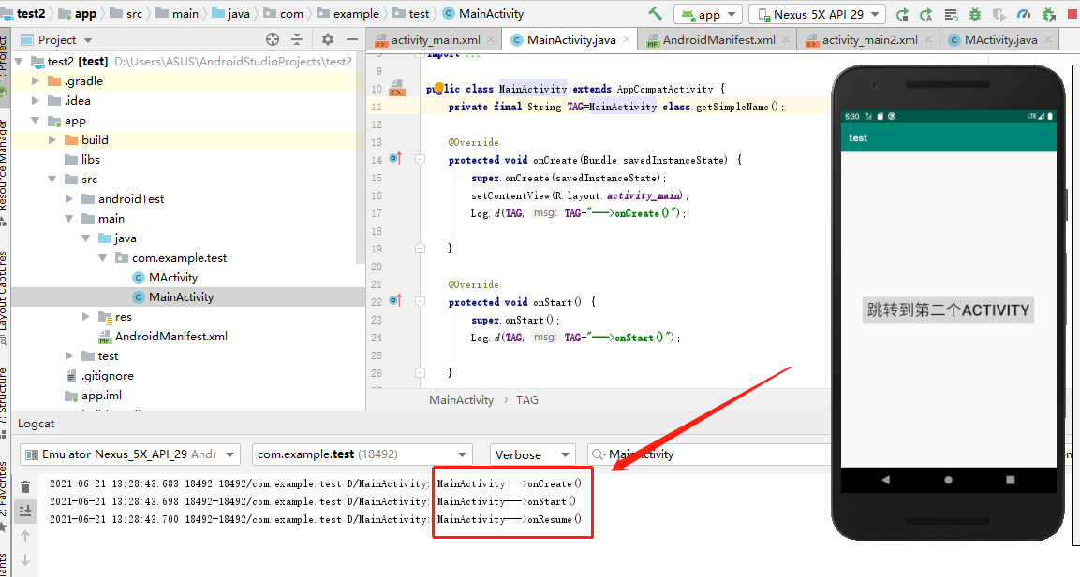1080x577 pixels.
Task: Click the override gutter icon beside onCreate
Action: pos(395,159)
